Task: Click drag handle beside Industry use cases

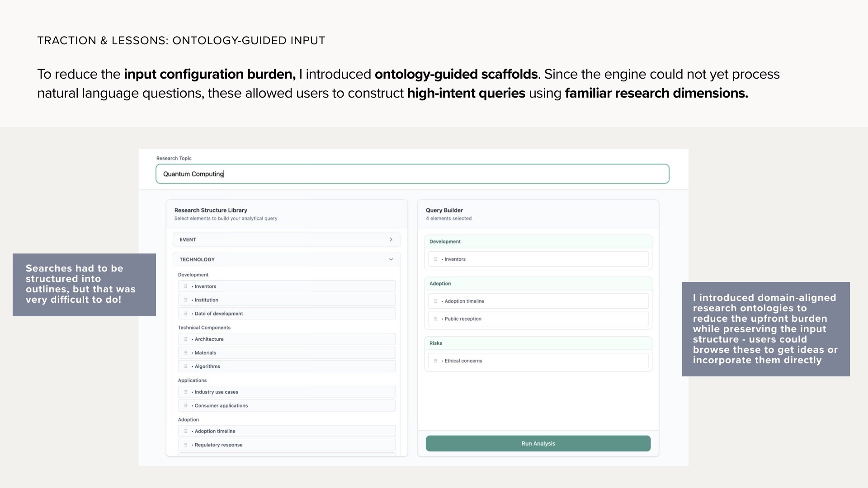Action: [x=185, y=392]
